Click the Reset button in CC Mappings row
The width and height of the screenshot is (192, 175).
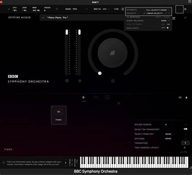158,17
